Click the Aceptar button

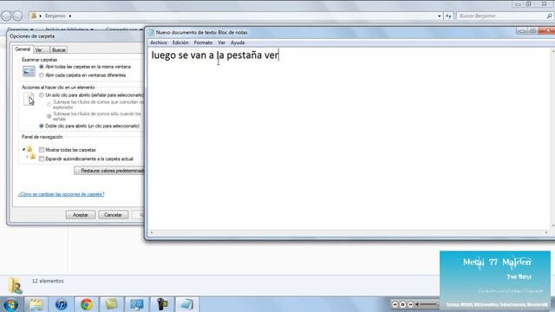[81, 215]
